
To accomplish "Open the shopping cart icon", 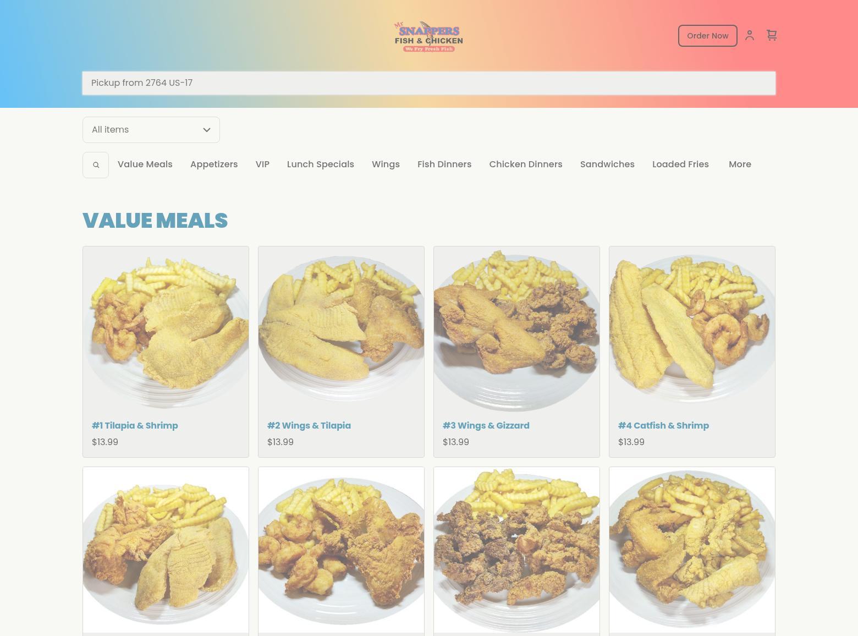I will (x=772, y=36).
